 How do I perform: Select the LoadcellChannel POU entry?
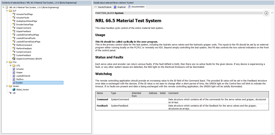tap(23, 76)
